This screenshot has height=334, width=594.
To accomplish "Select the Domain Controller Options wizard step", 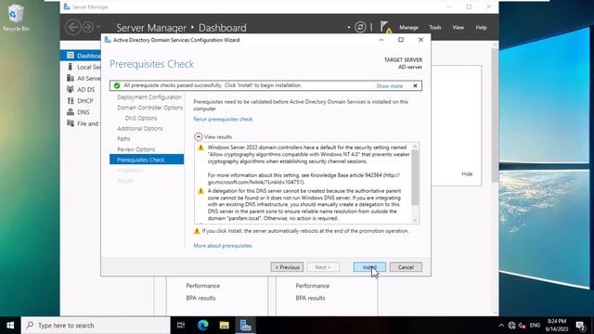I will click(x=149, y=108).
